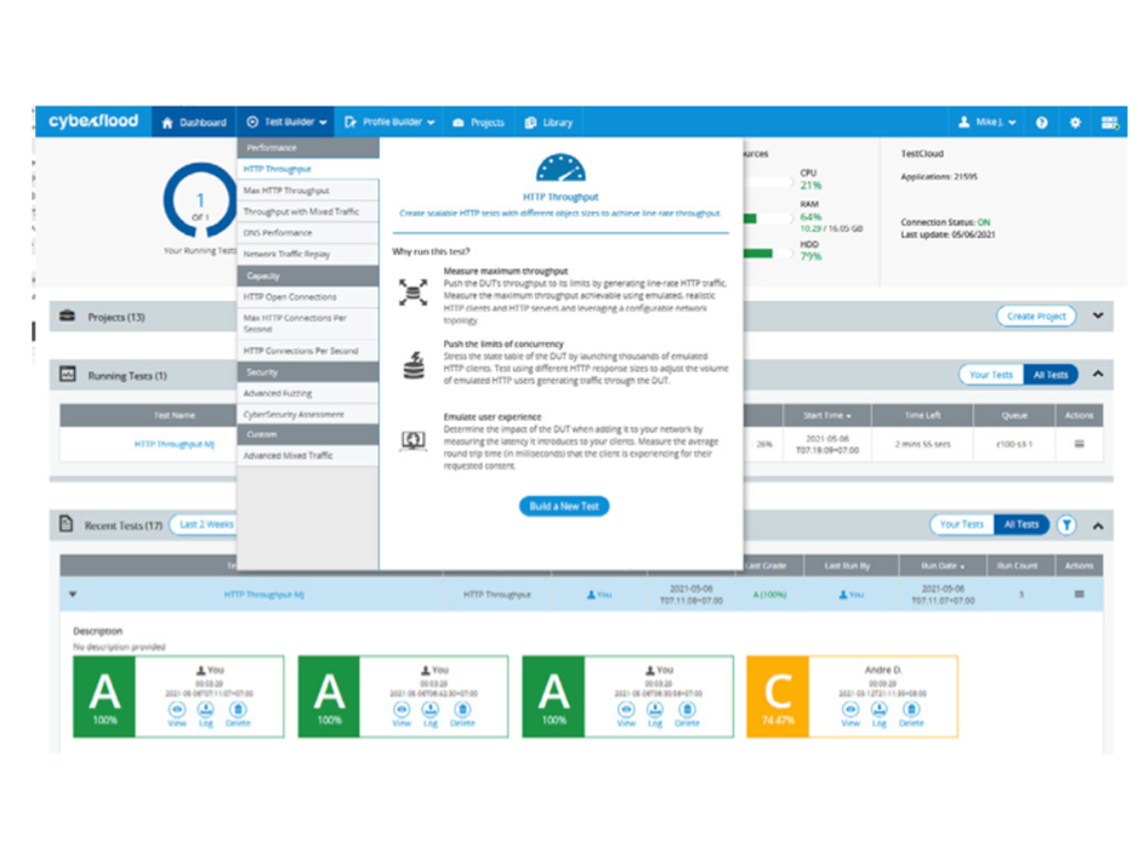Go to Dashboard

193,122
